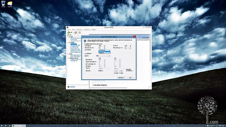The width and height of the screenshot is (226, 127).
Task: Choose the highlighted Progressive scan option
Action: [104, 52]
